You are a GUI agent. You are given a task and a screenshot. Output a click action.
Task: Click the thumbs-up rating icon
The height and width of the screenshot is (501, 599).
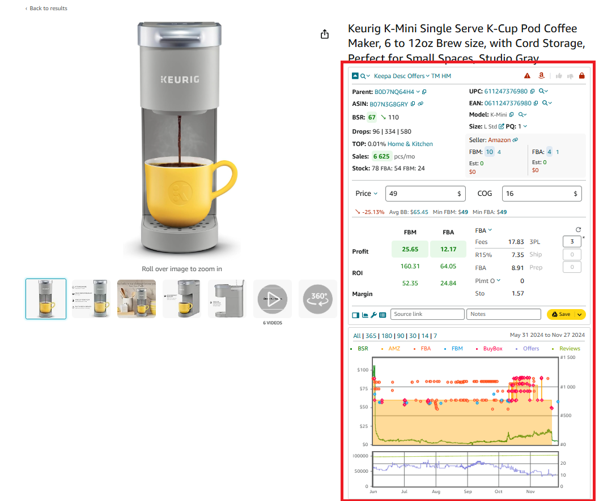click(x=559, y=75)
